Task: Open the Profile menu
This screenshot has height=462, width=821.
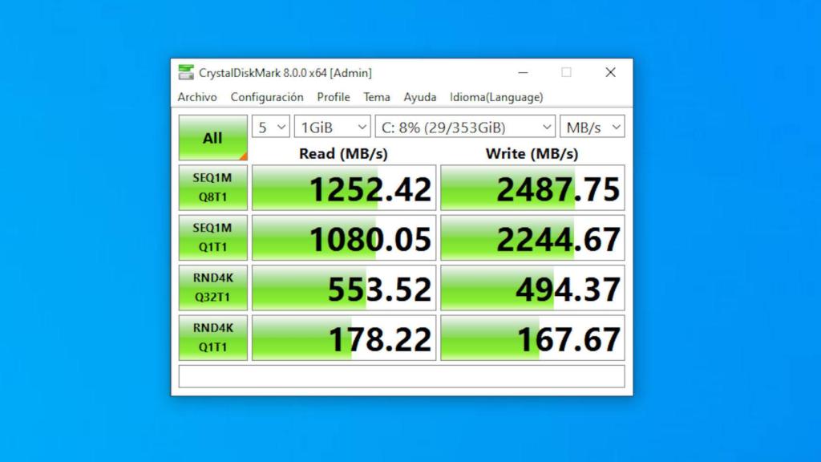Action: tap(334, 97)
